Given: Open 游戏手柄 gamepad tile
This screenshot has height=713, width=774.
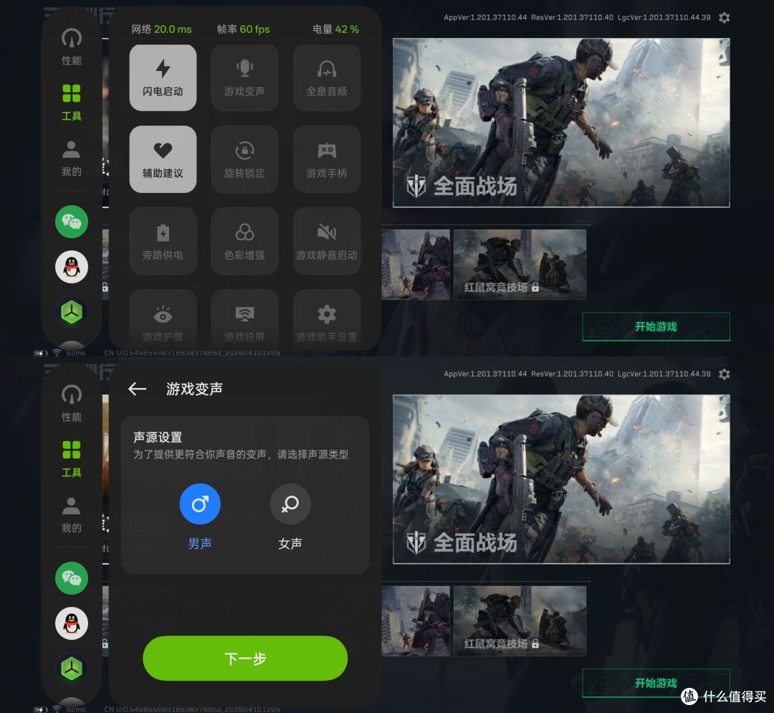Looking at the screenshot, I should pos(327,159).
